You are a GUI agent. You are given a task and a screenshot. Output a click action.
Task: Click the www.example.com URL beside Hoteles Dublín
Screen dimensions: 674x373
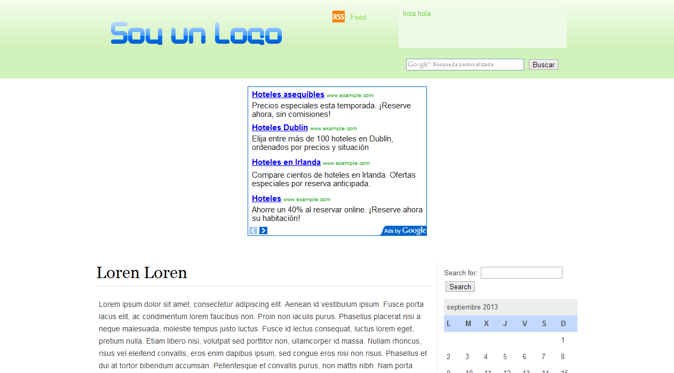[334, 129]
